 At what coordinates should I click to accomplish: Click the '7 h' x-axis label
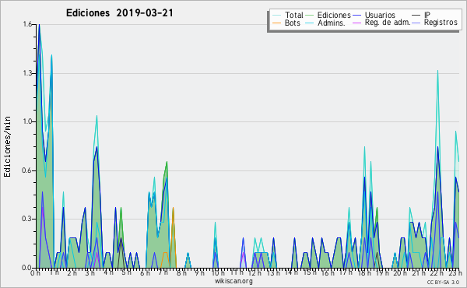pyautogui.click(x=163, y=273)
